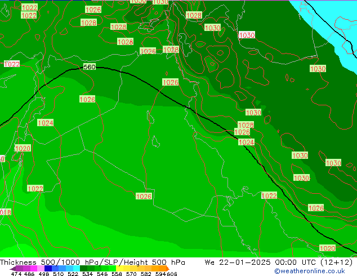The image size is (357, 276).
Task: Click the 1020 label near the left edge
Action: [x=23, y=149]
